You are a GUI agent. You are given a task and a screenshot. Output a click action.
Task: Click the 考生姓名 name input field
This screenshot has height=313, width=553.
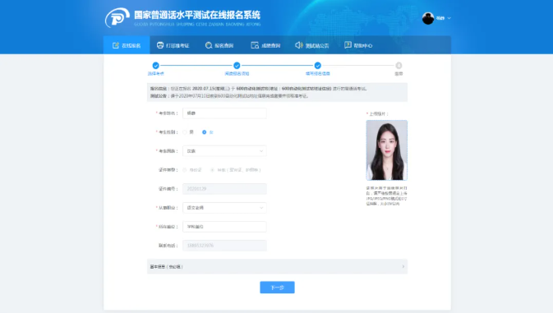pyautogui.click(x=224, y=113)
